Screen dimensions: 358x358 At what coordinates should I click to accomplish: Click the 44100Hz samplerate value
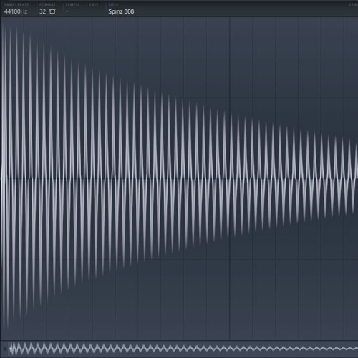click(16, 11)
